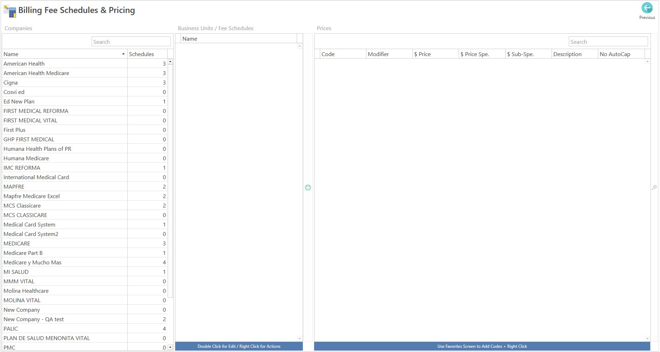Select the MAPFRE company row
660x352 pixels.
click(85, 187)
